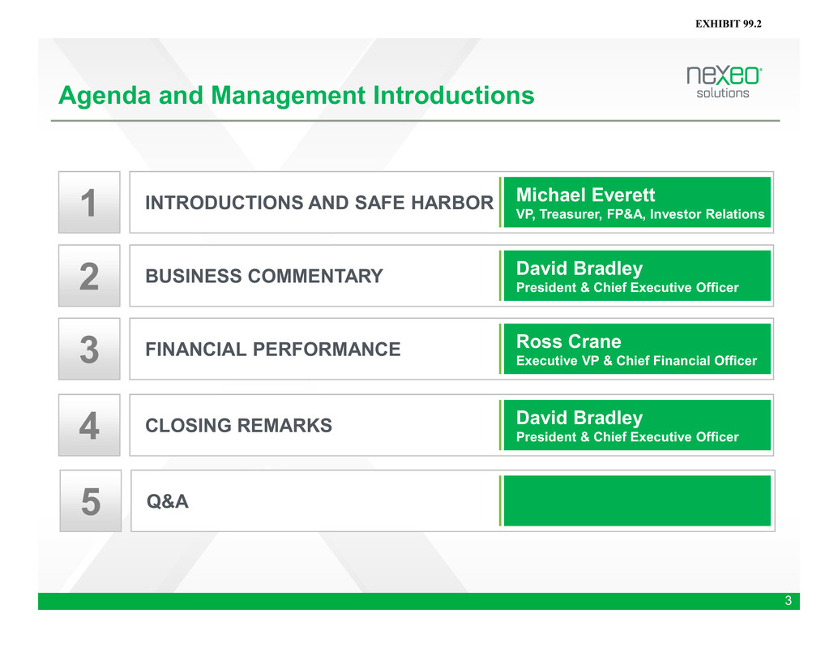Click the number 1 tile
The image size is (838, 648).
[89, 202]
